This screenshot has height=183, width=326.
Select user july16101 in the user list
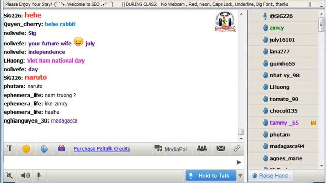tap(283, 40)
